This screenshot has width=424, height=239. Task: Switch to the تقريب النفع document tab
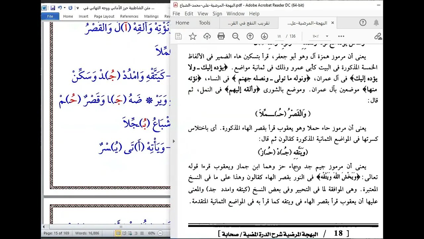coord(249,23)
